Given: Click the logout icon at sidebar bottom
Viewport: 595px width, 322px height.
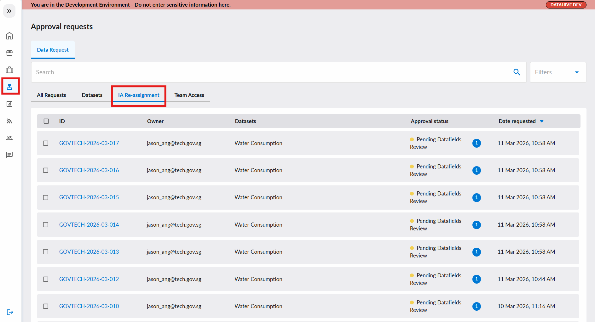Looking at the screenshot, I should coord(10,312).
